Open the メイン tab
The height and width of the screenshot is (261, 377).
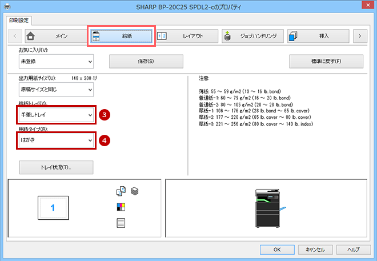coord(56,36)
